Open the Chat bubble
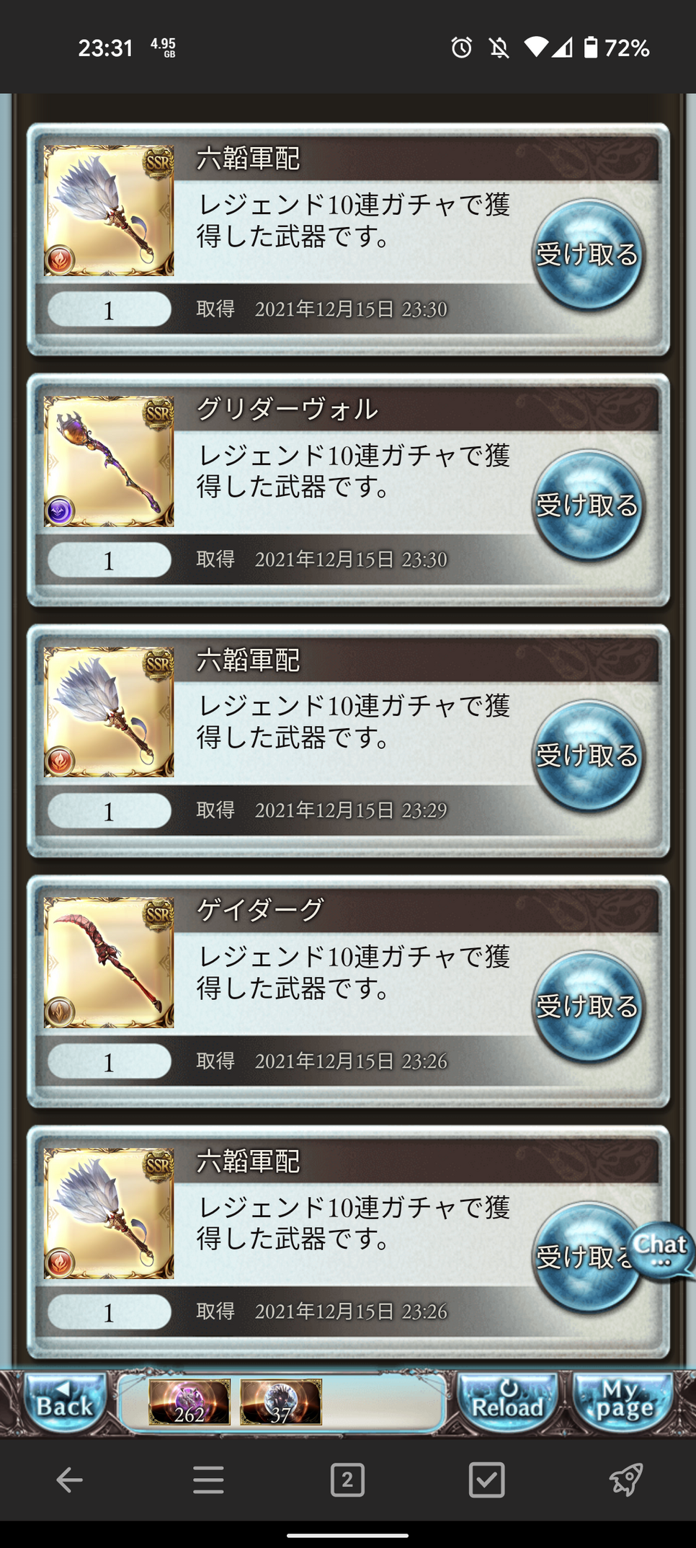The height and width of the screenshot is (1548, 696). coord(661,1250)
